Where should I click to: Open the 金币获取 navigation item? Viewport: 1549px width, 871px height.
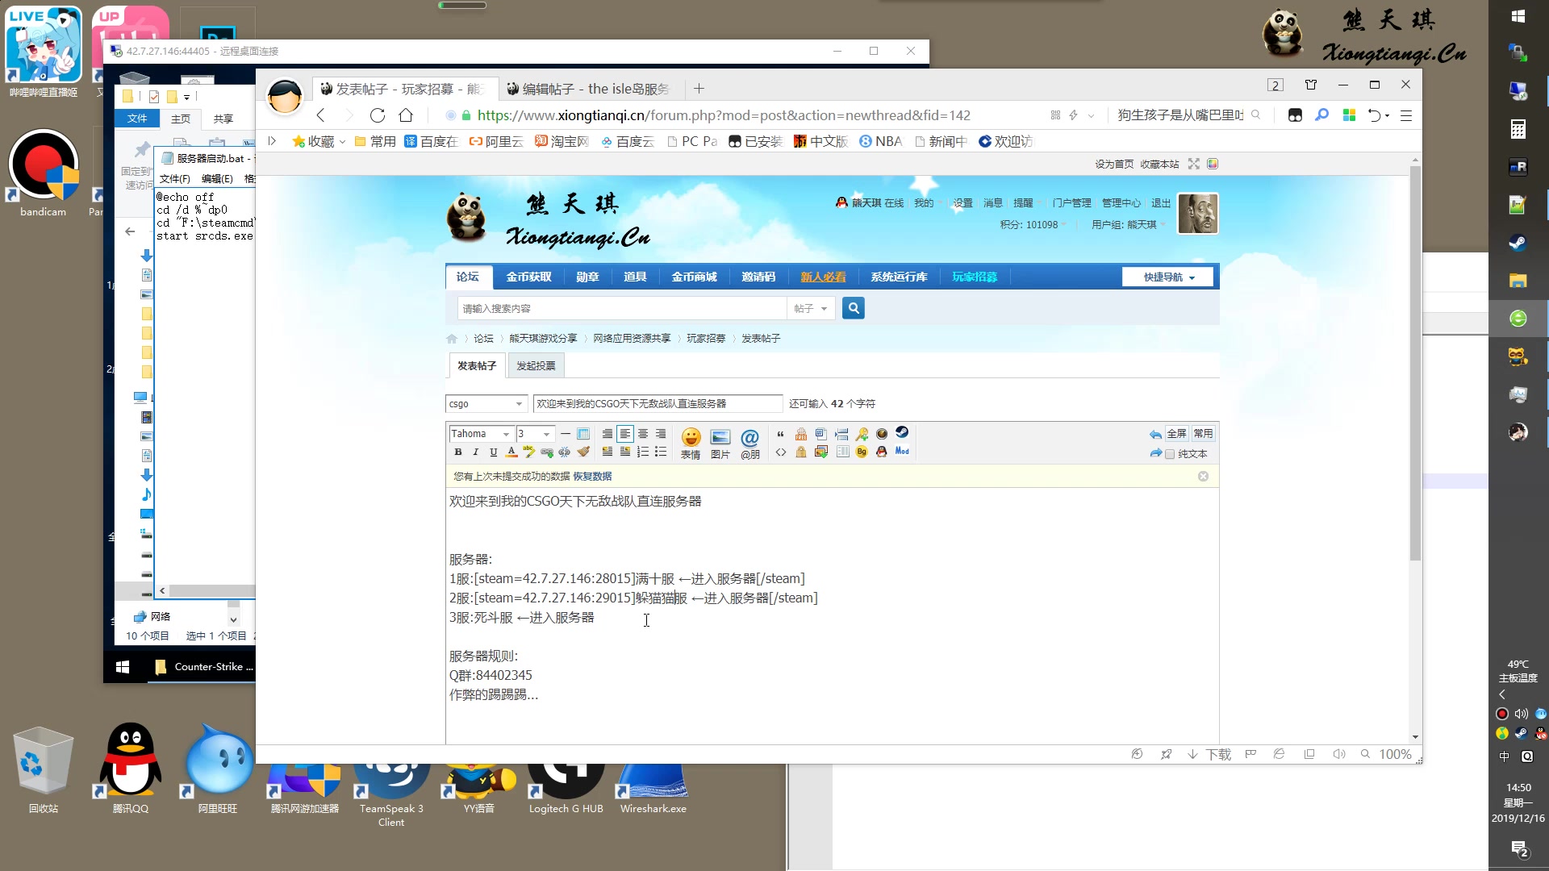coord(528,277)
